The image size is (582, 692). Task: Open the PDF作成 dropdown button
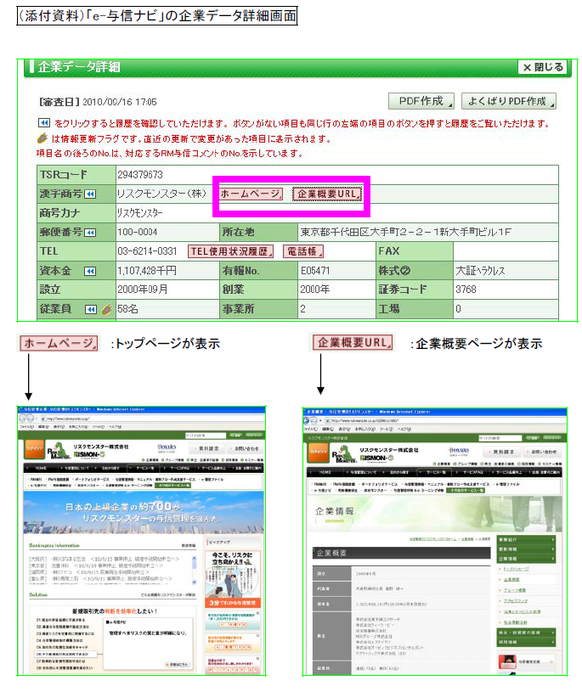point(421,102)
